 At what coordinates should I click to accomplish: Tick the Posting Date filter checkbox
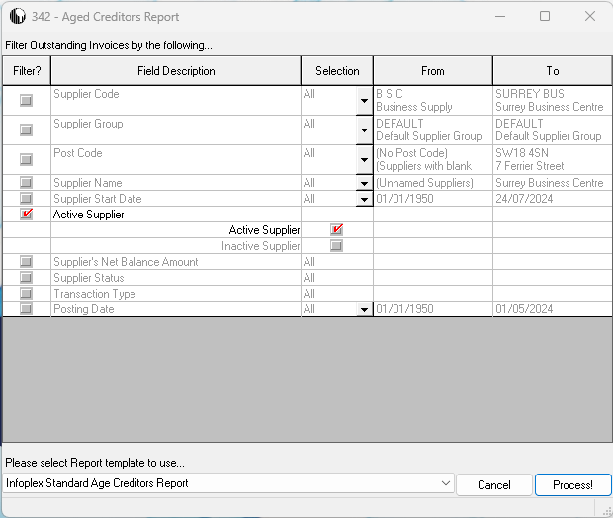pos(26,309)
